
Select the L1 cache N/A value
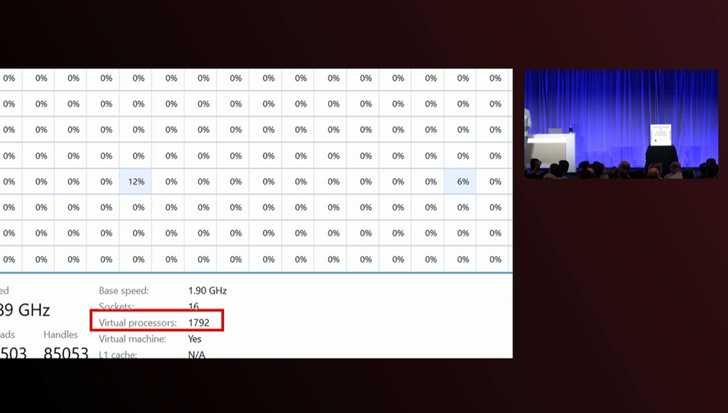coord(196,355)
